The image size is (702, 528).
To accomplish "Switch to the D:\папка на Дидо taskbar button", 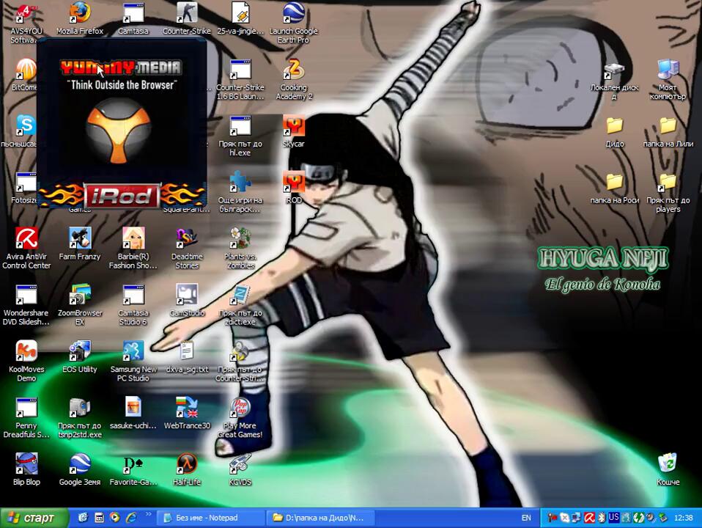I will pyautogui.click(x=319, y=518).
